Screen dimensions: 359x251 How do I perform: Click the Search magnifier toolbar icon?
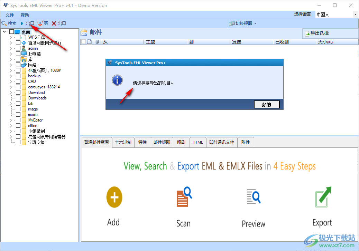[x=4, y=23]
